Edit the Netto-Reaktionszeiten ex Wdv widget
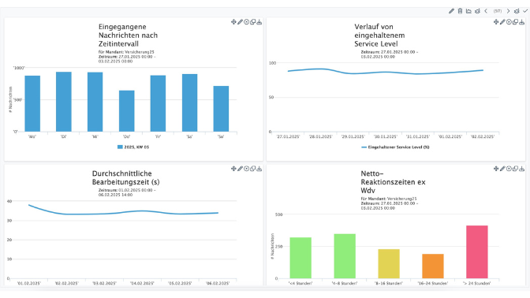The width and height of the screenshot is (530, 298). [x=502, y=169]
